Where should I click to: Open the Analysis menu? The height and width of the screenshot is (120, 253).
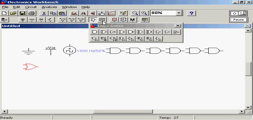tap(49, 7)
